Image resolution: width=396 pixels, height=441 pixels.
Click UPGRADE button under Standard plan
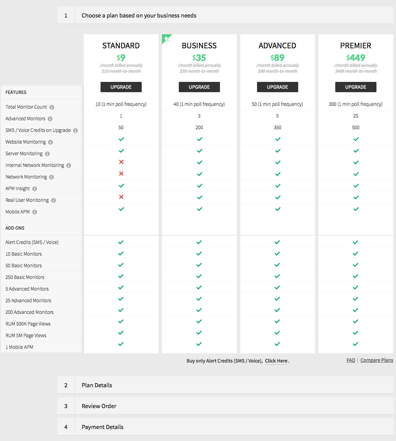[x=121, y=87]
